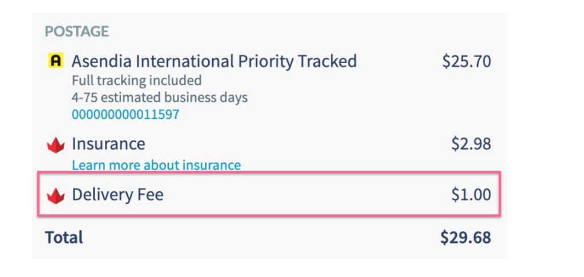Screen dimensions: 584x277
Task: Click the 4-75 estimated business days text
Action: pyautogui.click(x=160, y=98)
